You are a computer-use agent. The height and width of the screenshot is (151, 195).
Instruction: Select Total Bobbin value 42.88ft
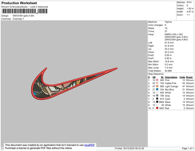coord(168,71)
